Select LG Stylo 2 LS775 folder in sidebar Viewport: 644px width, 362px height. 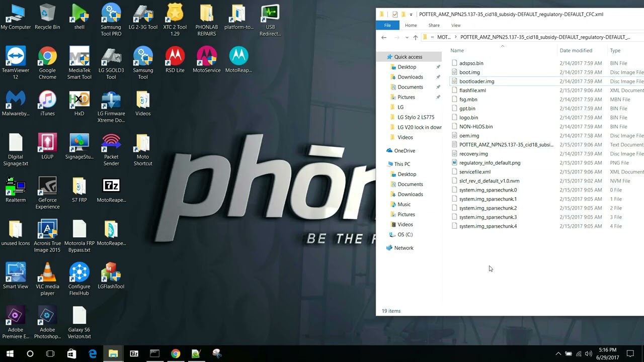[x=416, y=117]
